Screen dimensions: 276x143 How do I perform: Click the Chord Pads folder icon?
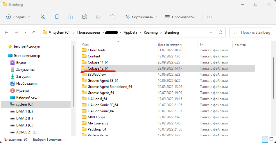[84, 50]
